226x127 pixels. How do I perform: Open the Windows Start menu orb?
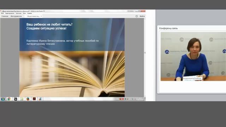tap(3, 99)
